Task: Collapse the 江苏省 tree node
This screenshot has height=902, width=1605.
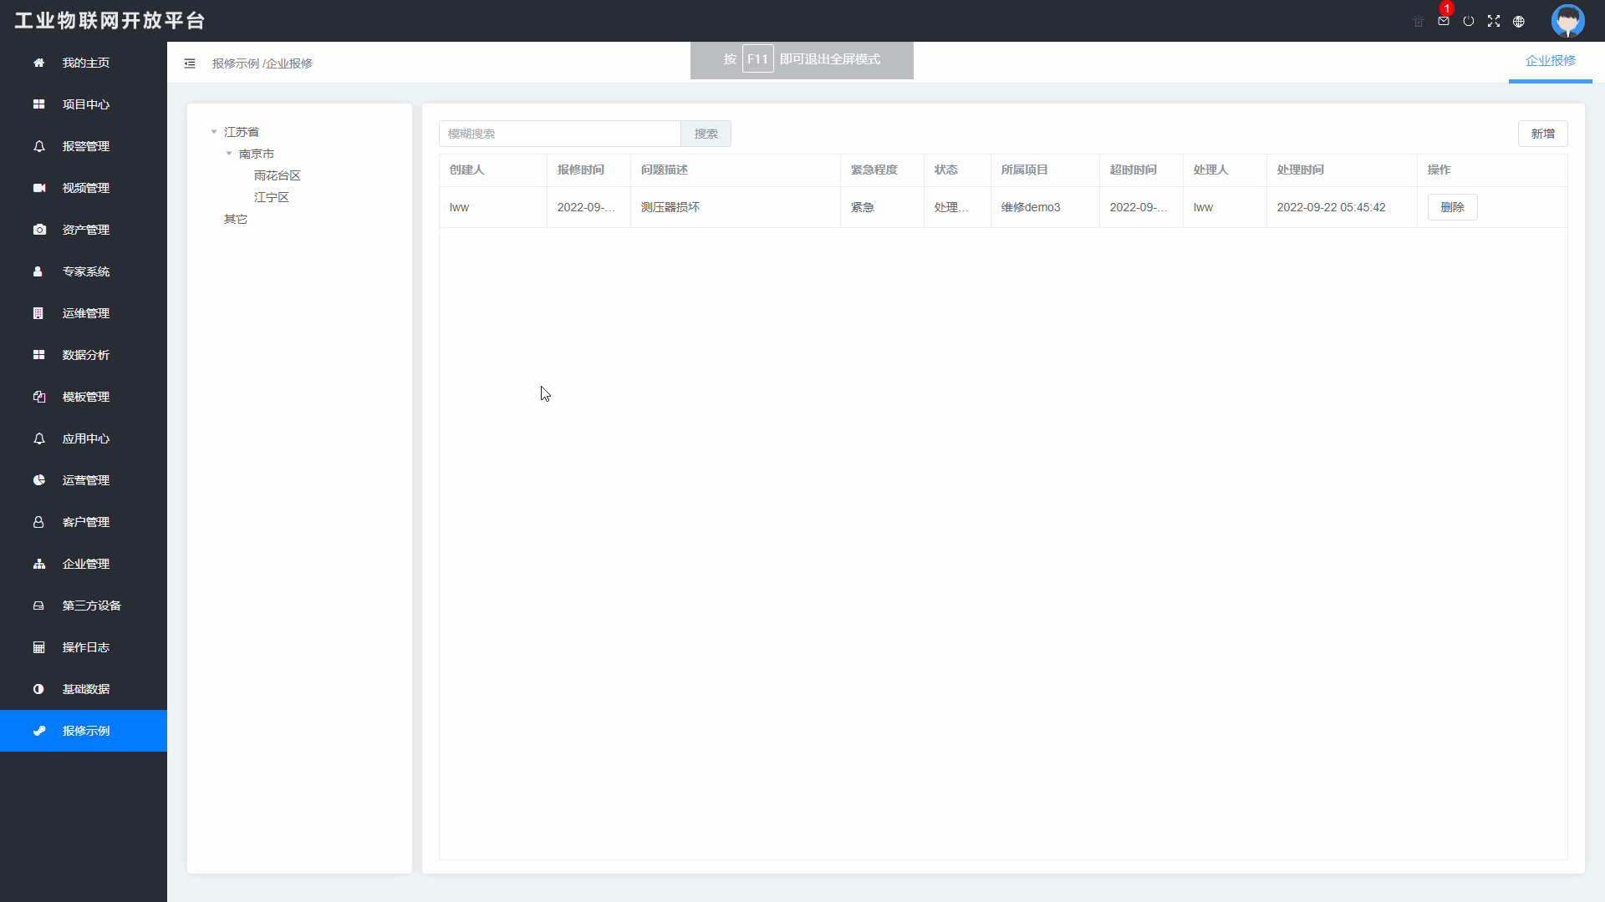Action: (214, 131)
